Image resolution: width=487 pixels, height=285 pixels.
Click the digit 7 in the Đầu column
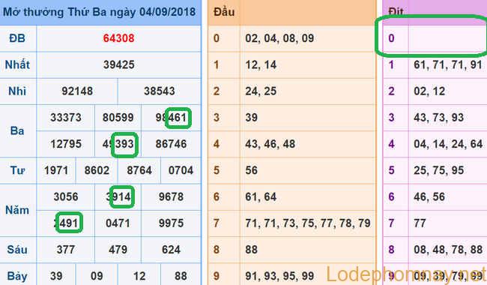pos(217,223)
